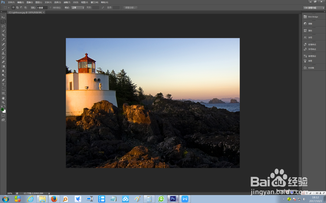Select the Rectangle shape tool

pos(3,94)
